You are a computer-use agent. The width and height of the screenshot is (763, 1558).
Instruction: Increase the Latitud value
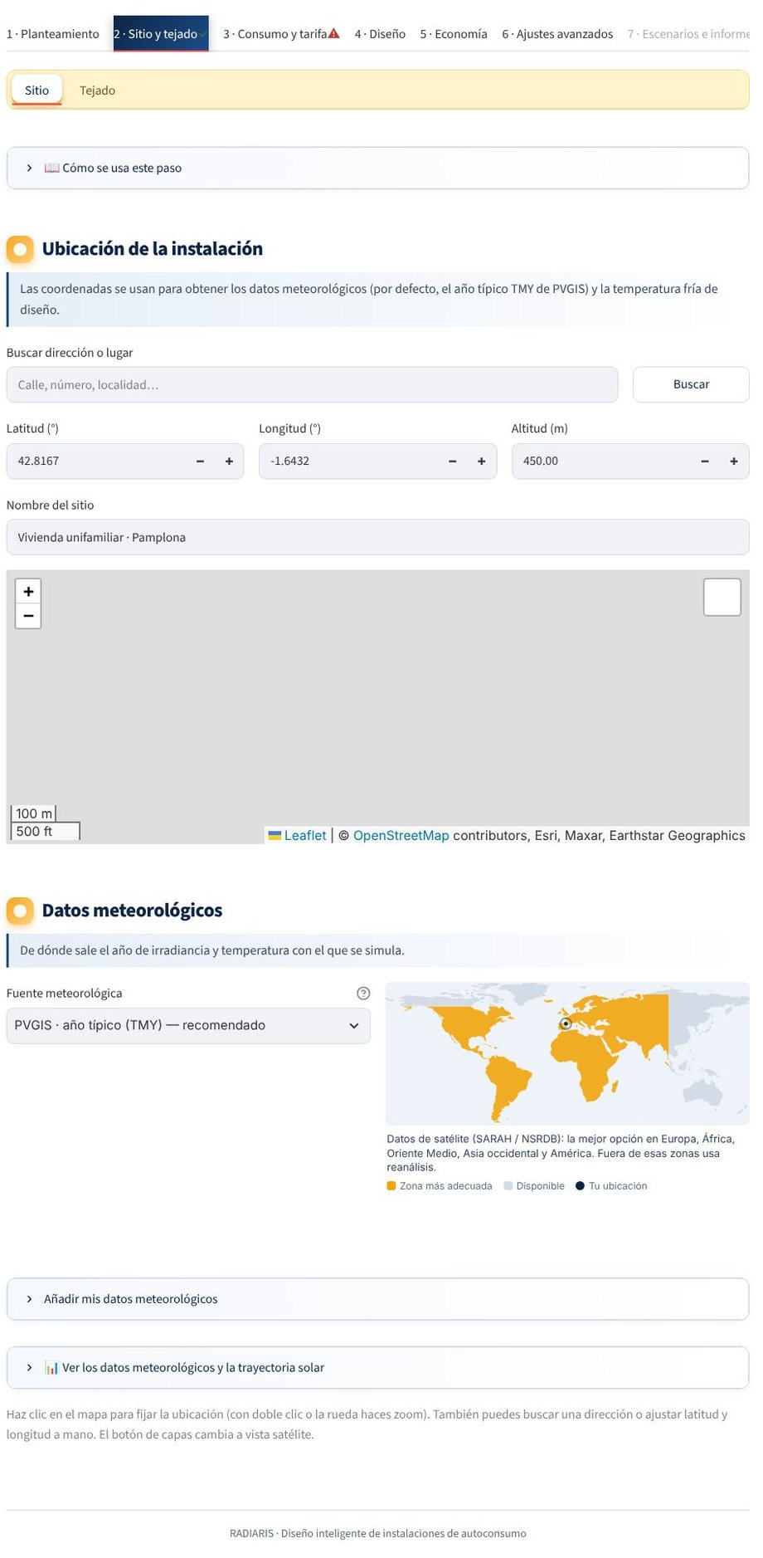pos(229,461)
